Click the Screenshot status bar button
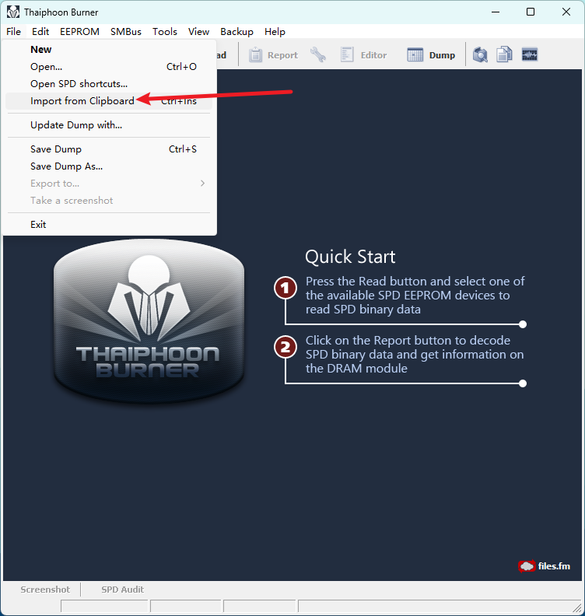Viewport: 585px width, 616px height. click(x=45, y=590)
